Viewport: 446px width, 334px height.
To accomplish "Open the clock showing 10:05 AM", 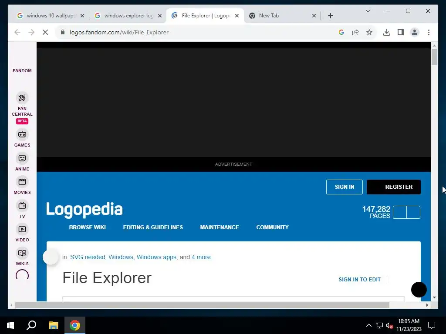I will point(409,325).
